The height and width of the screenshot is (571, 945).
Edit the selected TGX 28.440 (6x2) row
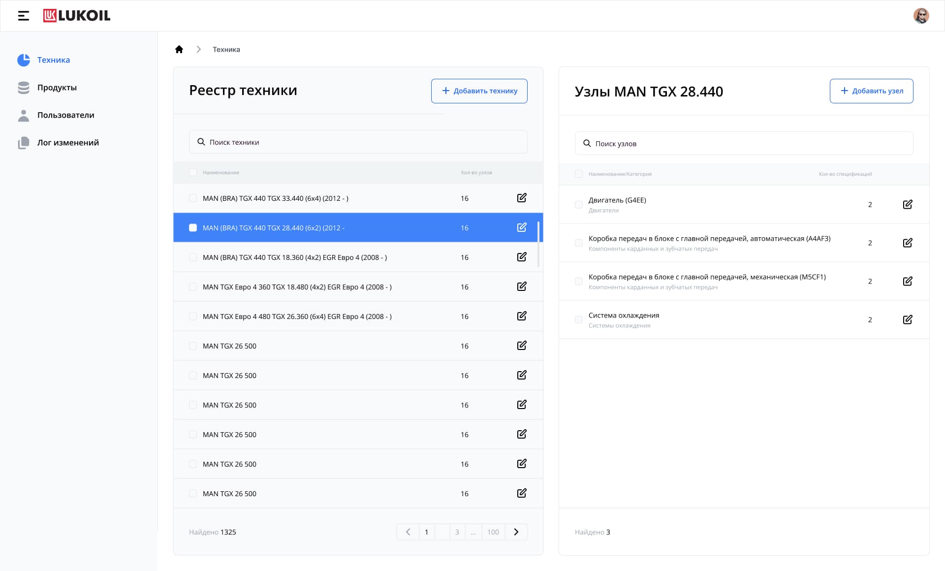click(522, 227)
